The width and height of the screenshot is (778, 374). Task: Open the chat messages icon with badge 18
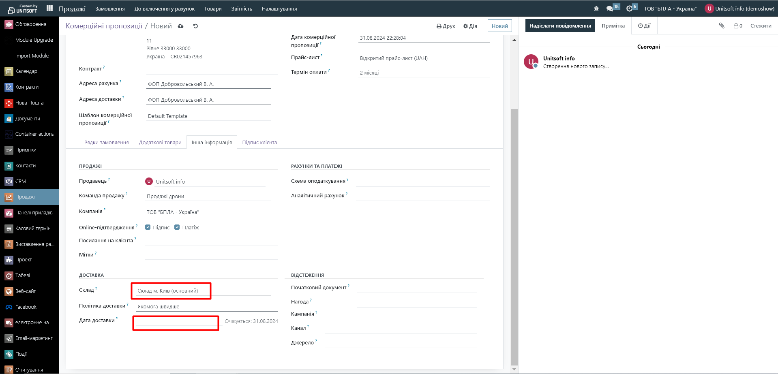610,9
